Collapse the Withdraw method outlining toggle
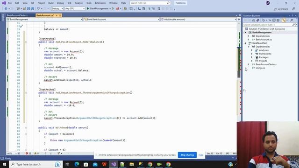This screenshot has height=168, width=299. [26, 127]
